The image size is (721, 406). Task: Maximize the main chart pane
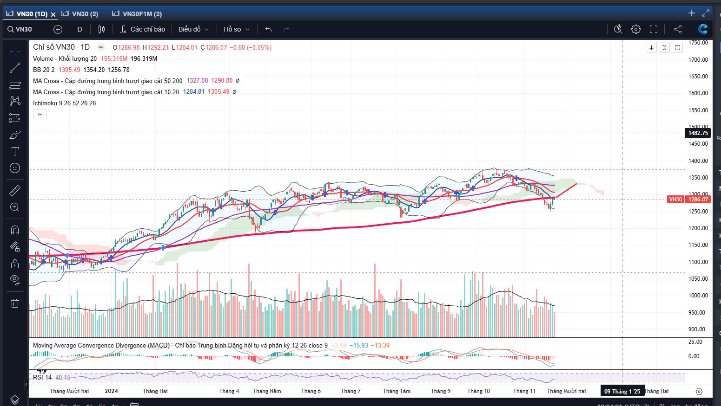[677, 47]
